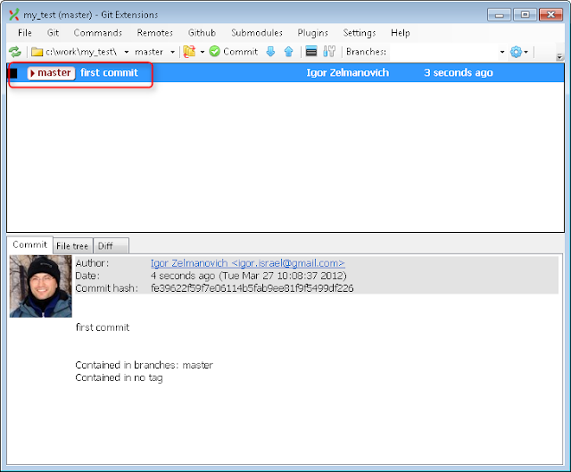The width and height of the screenshot is (571, 472).
Task: Expand the c:\work\my_test\ repository dropdown
Action: pyautogui.click(x=127, y=52)
